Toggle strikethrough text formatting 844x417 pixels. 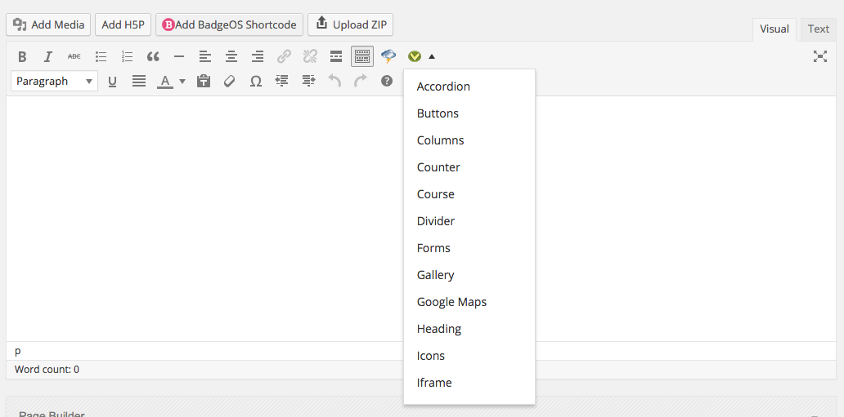coord(74,56)
